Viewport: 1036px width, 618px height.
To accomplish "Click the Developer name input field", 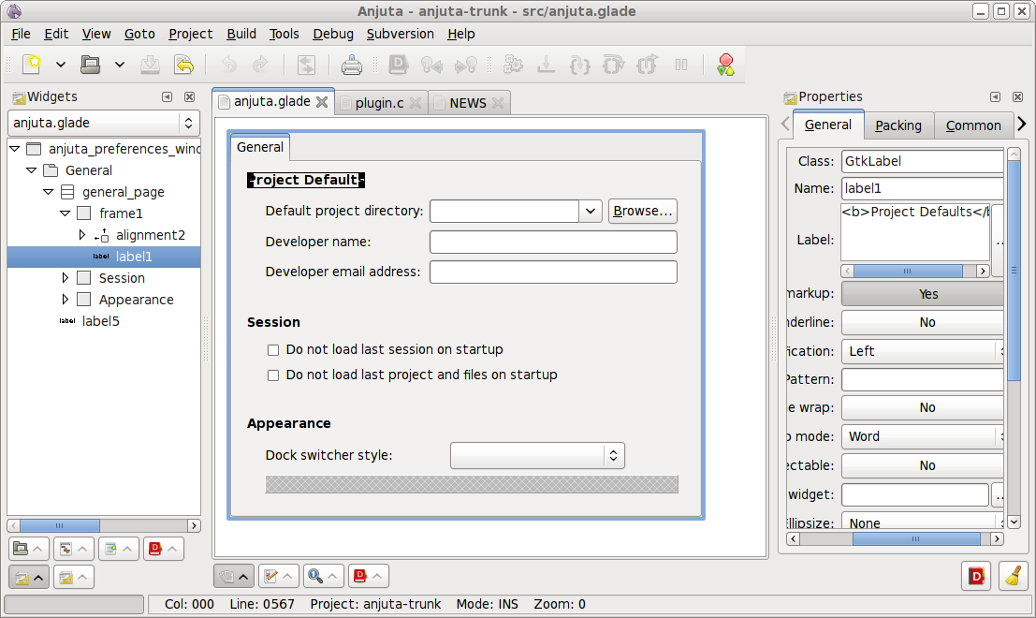I will pos(553,242).
